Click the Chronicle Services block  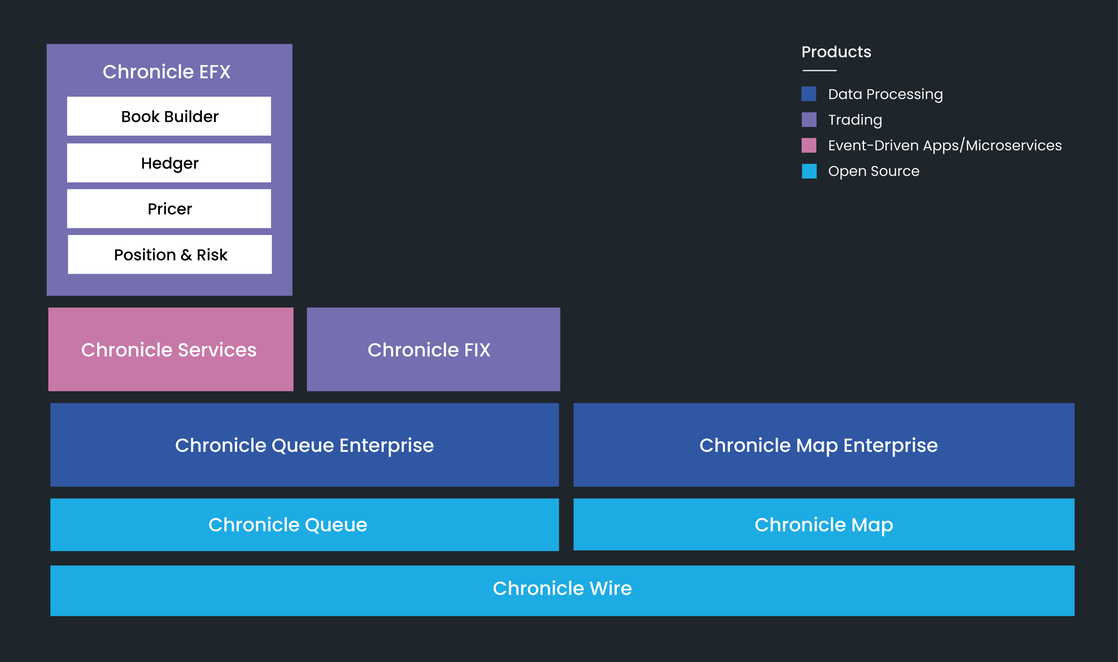click(171, 349)
